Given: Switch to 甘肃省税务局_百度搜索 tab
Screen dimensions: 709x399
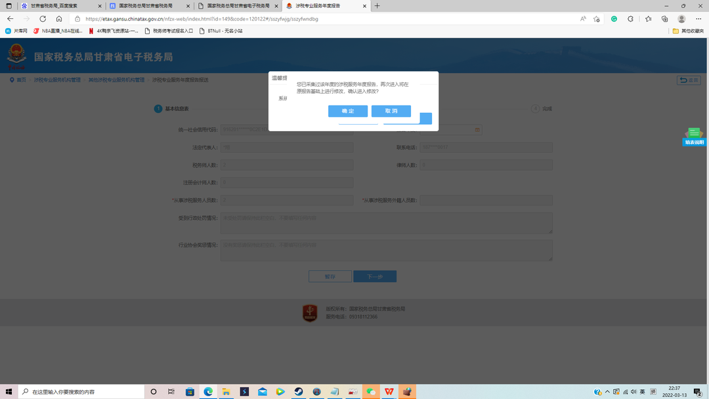Looking at the screenshot, I should pos(60,6).
